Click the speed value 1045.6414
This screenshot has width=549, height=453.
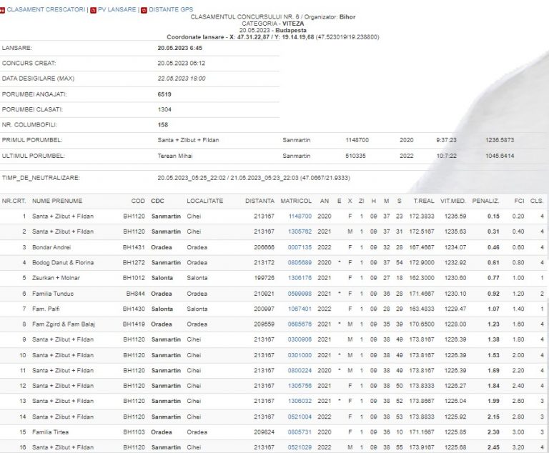point(500,156)
